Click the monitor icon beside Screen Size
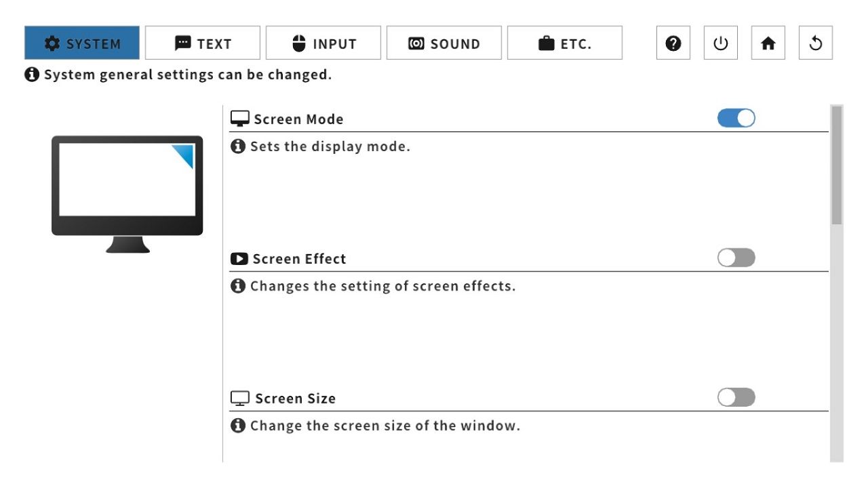The width and height of the screenshot is (868, 488). coord(240,399)
